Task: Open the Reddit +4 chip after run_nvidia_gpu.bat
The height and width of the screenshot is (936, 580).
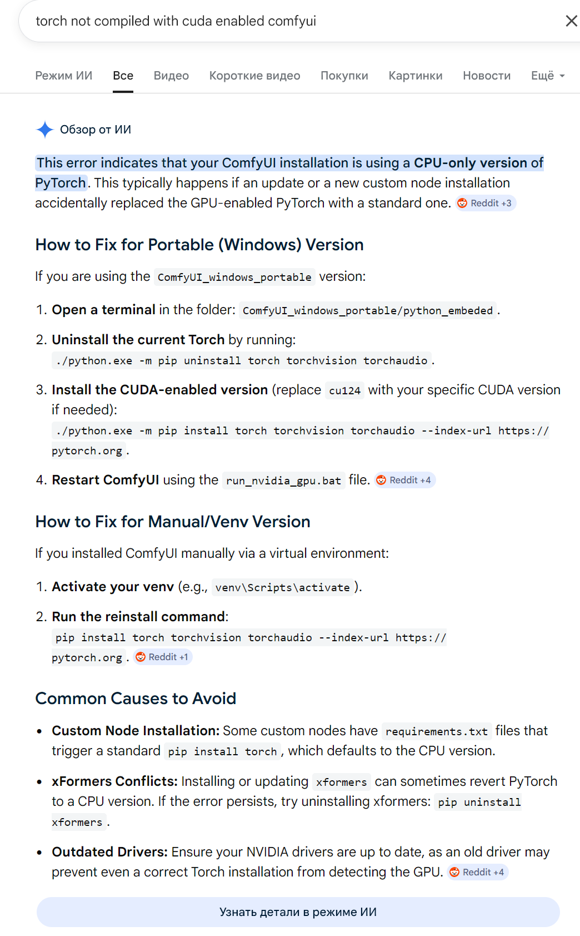Action: [x=405, y=480]
